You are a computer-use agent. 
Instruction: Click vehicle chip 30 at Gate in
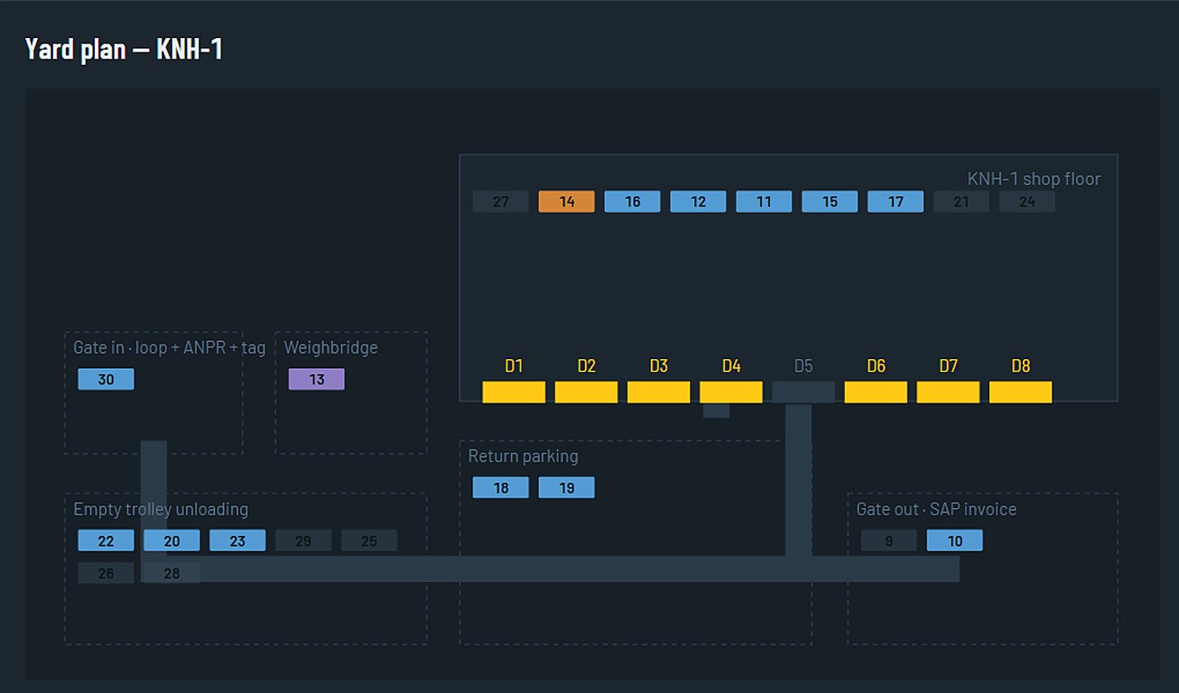click(x=107, y=379)
